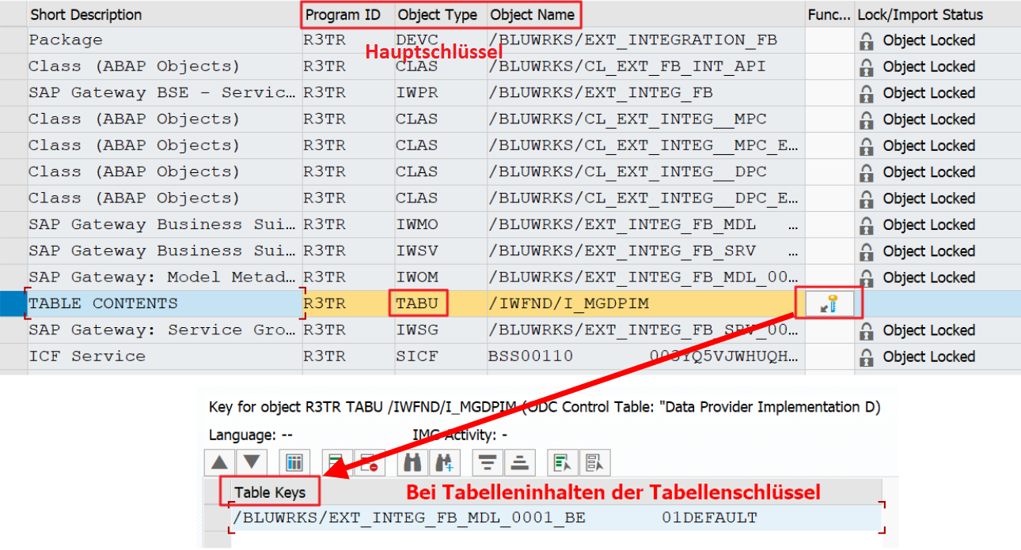Click the sort ascending toolbar icon
The image size is (1021, 550).
518,462
